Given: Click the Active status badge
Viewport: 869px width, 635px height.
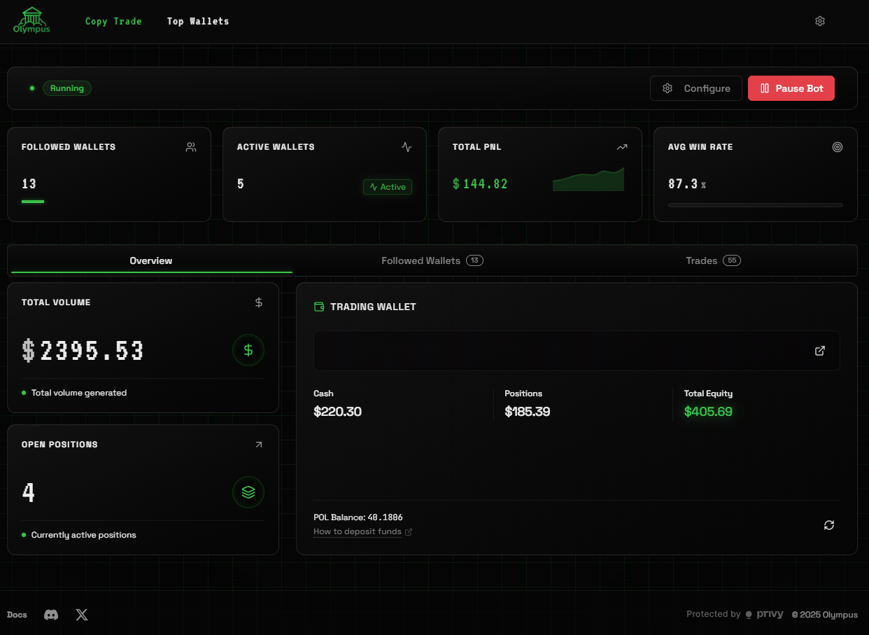Looking at the screenshot, I should [388, 187].
